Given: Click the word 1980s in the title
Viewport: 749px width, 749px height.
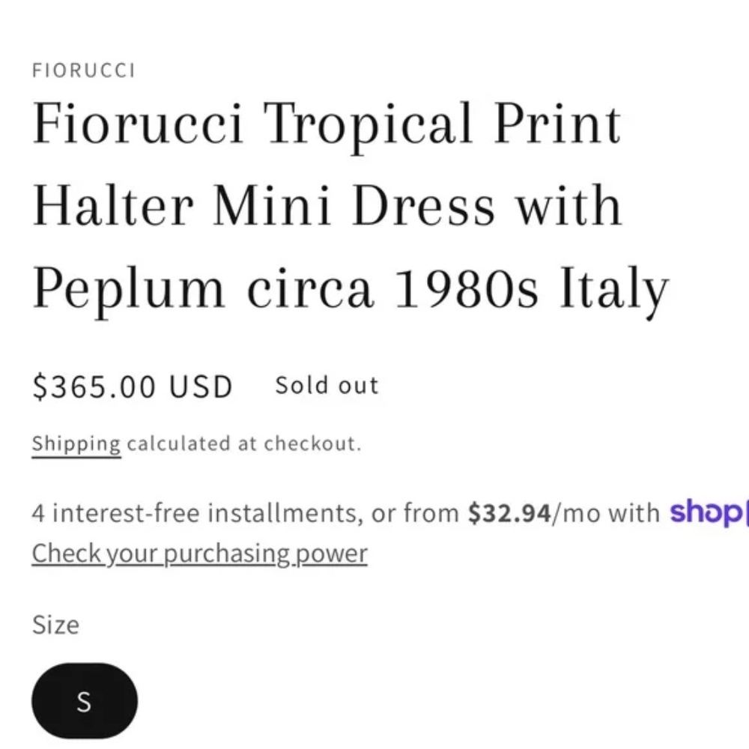Looking at the screenshot, I should pos(466,288).
